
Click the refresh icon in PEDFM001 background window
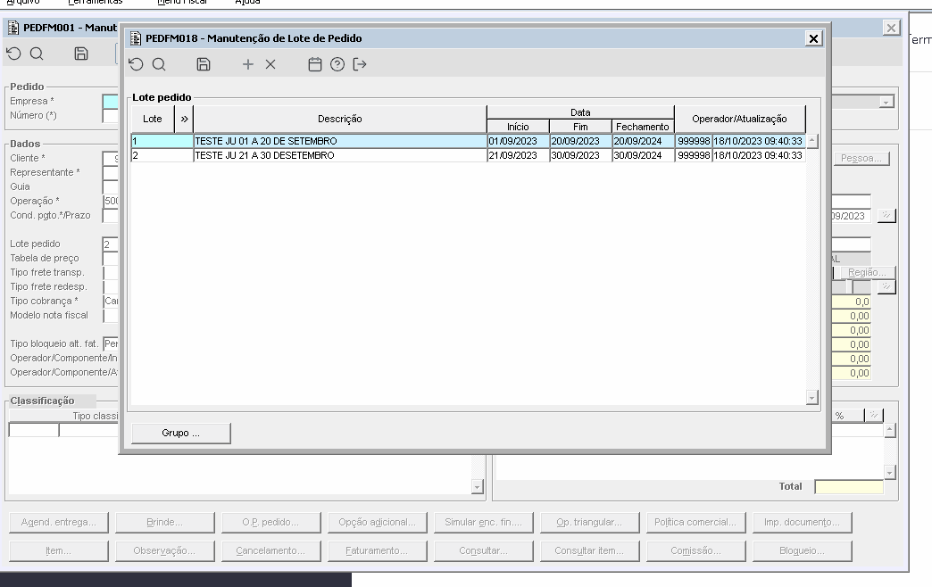pyautogui.click(x=13, y=54)
